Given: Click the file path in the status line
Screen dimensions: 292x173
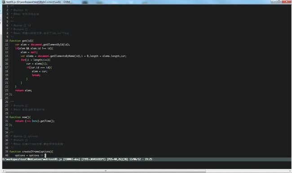Looking at the screenshot, I should tap(32, 159).
